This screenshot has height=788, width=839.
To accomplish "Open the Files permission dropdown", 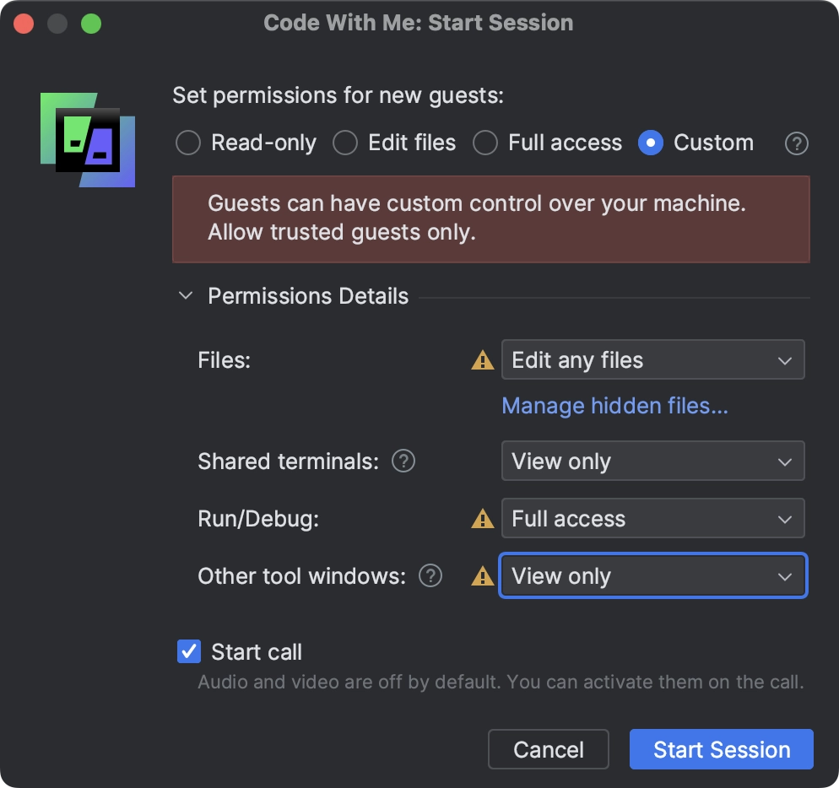I will 652,360.
